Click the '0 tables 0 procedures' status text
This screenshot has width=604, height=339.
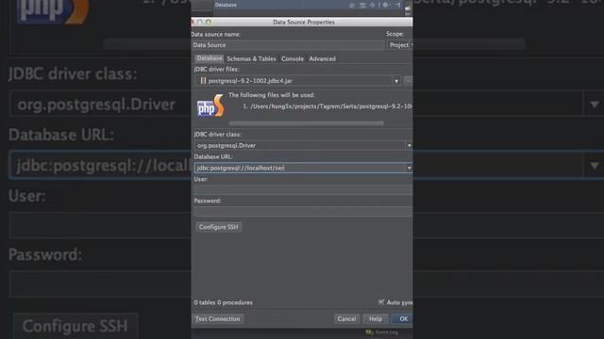(224, 302)
